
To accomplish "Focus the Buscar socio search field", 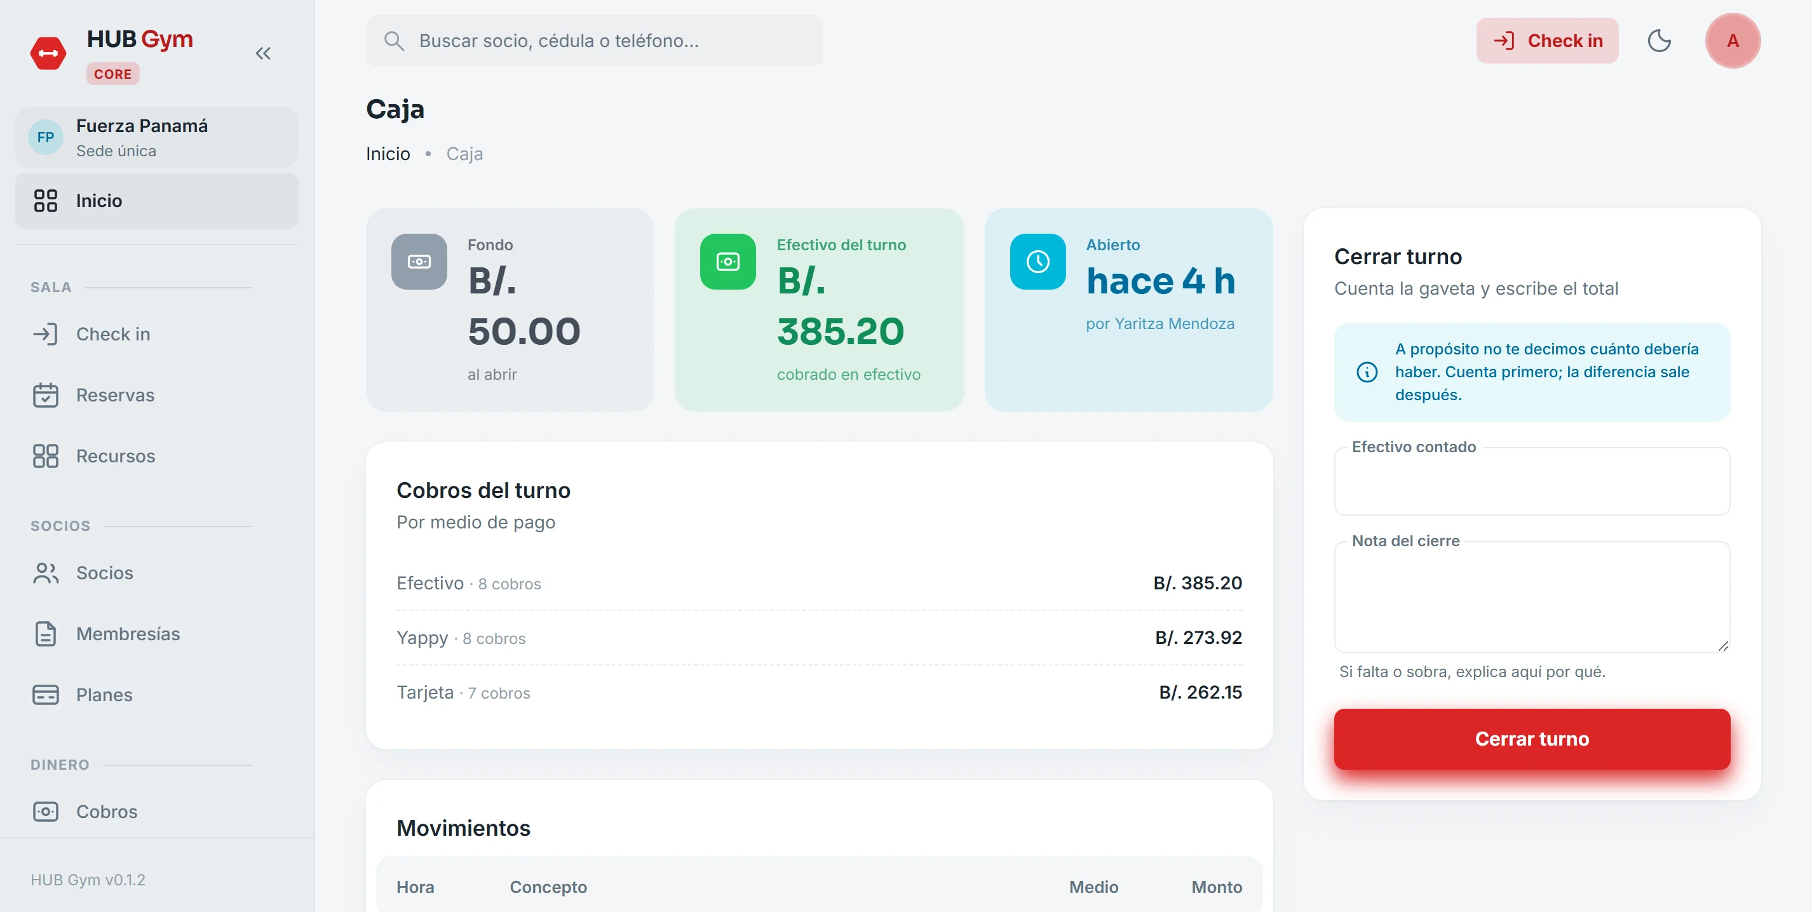I will point(595,41).
